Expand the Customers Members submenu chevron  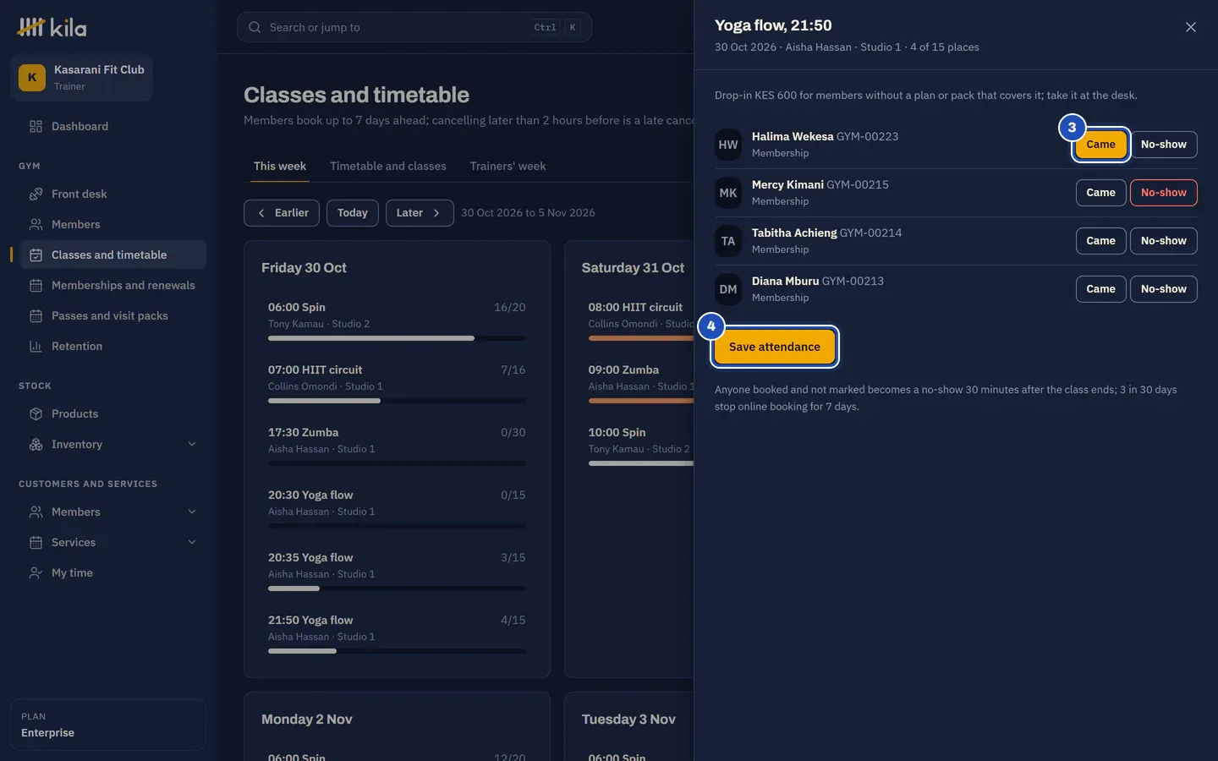click(x=192, y=512)
